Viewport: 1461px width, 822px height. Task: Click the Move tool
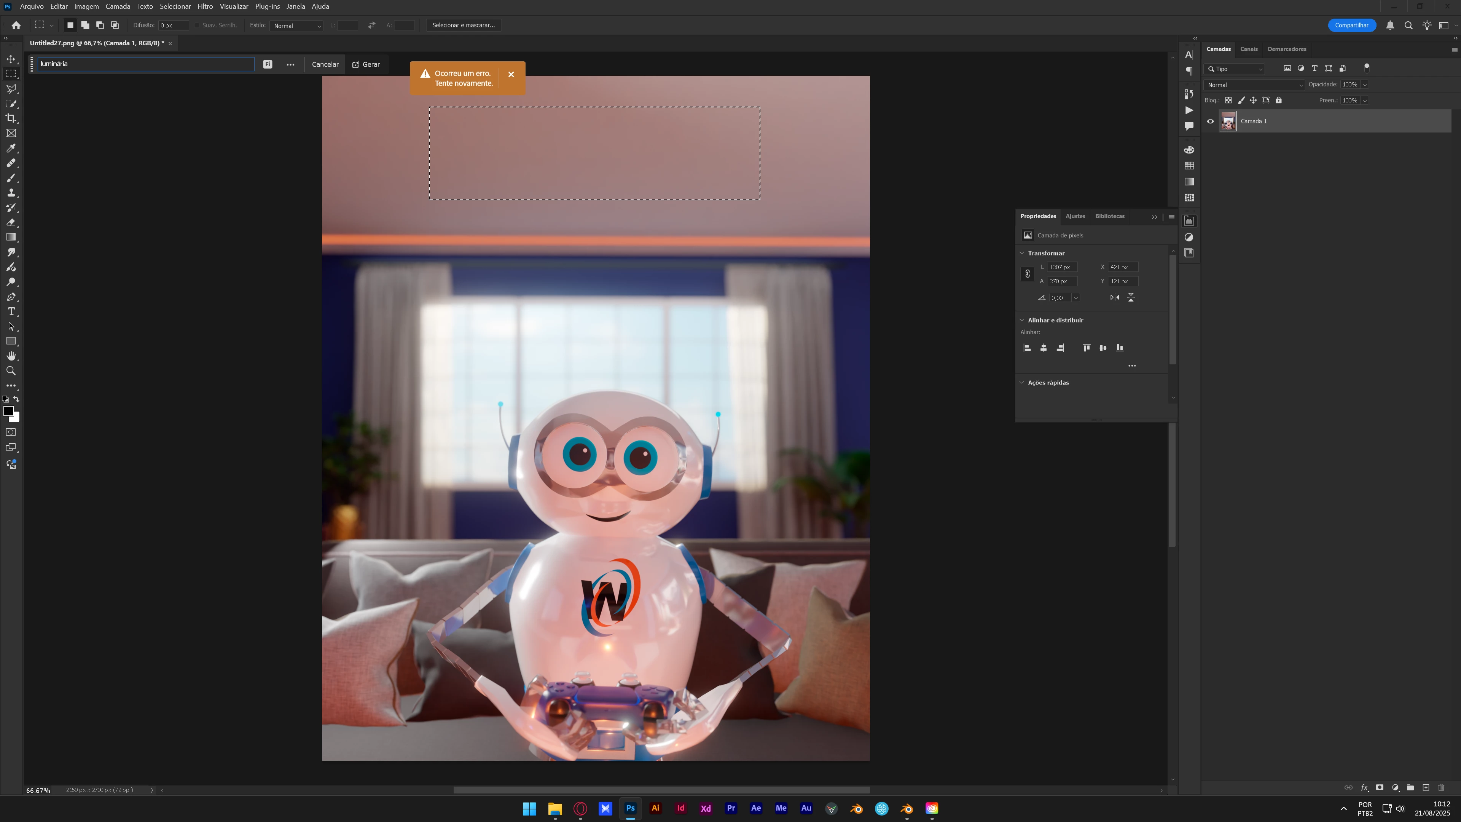11,59
